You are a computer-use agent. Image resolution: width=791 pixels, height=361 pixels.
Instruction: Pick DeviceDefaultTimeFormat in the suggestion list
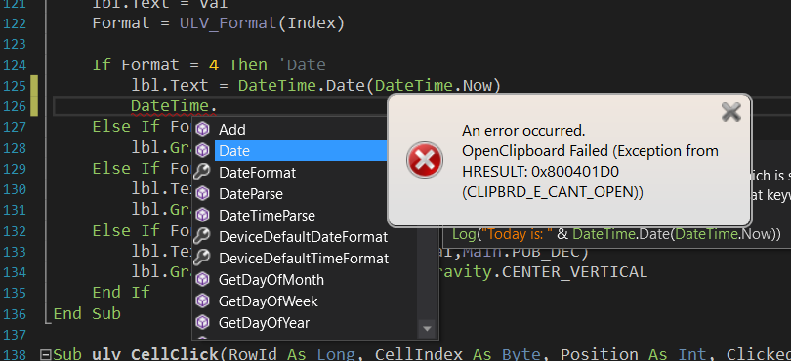(x=304, y=259)
